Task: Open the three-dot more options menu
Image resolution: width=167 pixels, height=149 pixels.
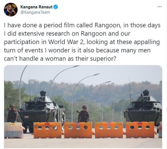Action: (x=160, y=7)
